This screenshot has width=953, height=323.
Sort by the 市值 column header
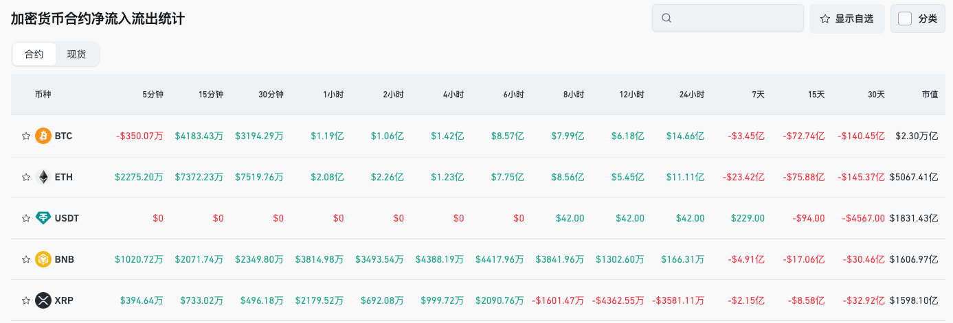point(930,95)
